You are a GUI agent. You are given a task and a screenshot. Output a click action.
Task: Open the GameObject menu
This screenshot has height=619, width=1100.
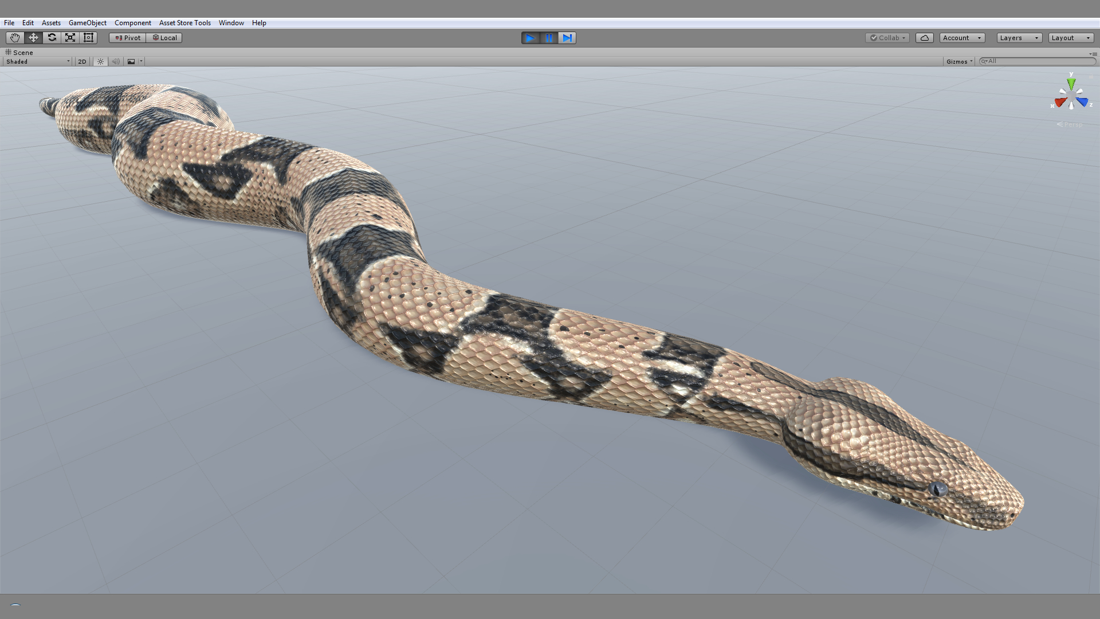click(x=87, y=23)
